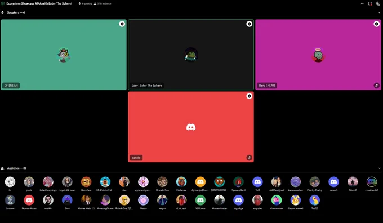Screen dimensions: 383x223
Task: Click the 'Sanela' name label
Action: [136, 158]
